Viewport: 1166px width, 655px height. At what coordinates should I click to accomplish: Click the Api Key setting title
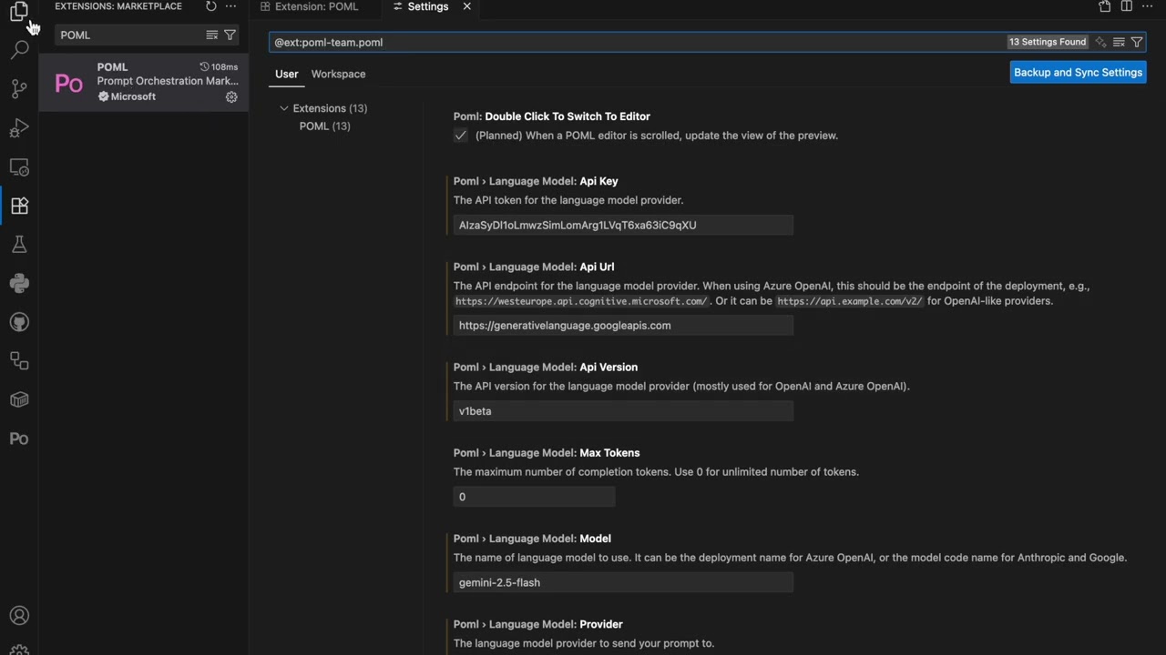(x=536, y=181)
